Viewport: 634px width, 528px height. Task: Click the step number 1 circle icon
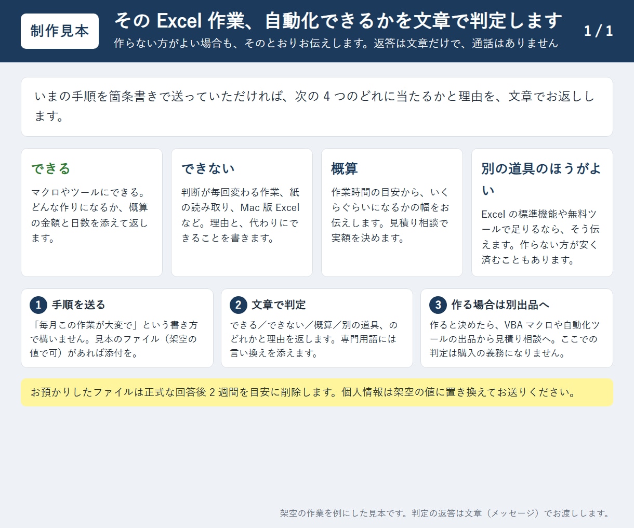[38, 305]
